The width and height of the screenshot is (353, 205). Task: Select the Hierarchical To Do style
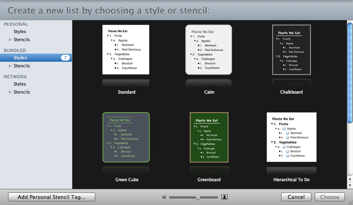(291, 137)
